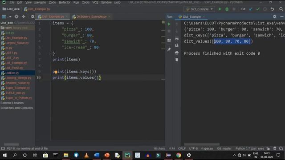The width and height of the screenshot is (285, 160).
Task: Open Project view dropdown arrow
Action: (x=10, y=16)
